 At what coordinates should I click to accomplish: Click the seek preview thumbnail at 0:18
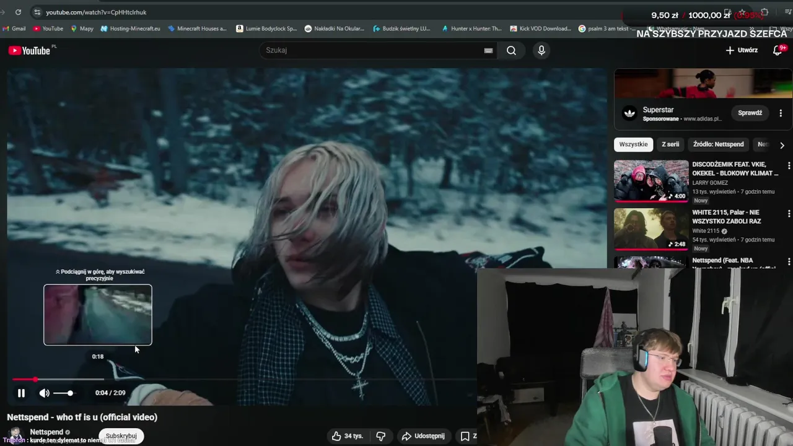tap(98, 315)
